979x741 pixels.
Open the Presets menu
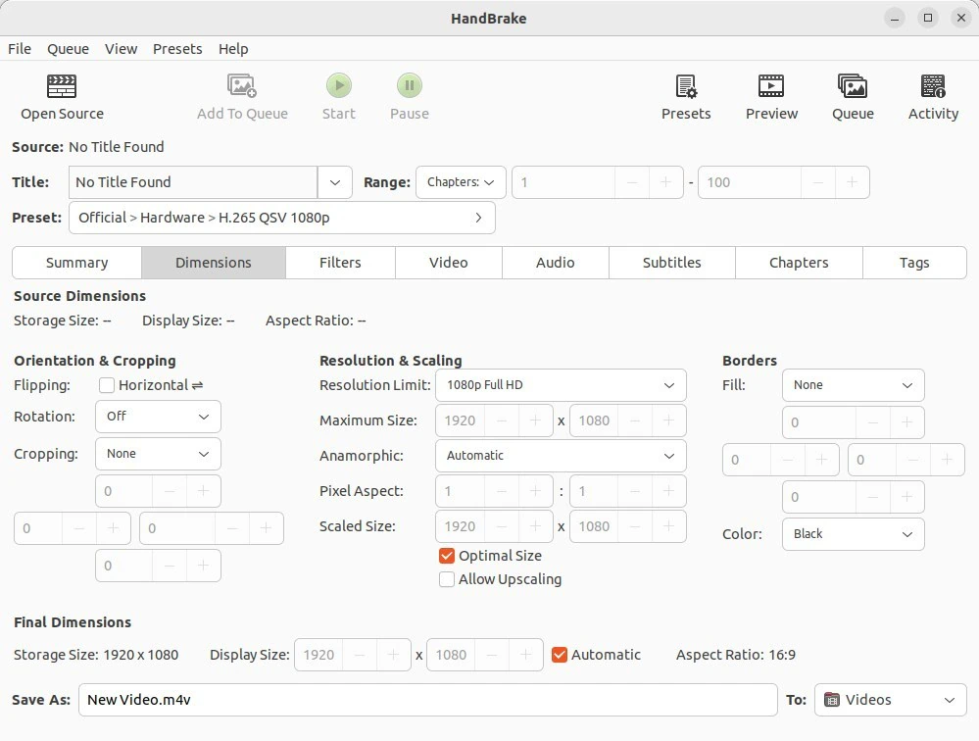177,49
